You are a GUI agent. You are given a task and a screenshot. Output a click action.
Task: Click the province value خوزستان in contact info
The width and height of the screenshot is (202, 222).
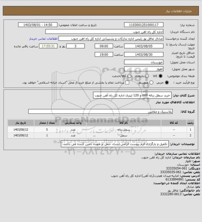183,165
